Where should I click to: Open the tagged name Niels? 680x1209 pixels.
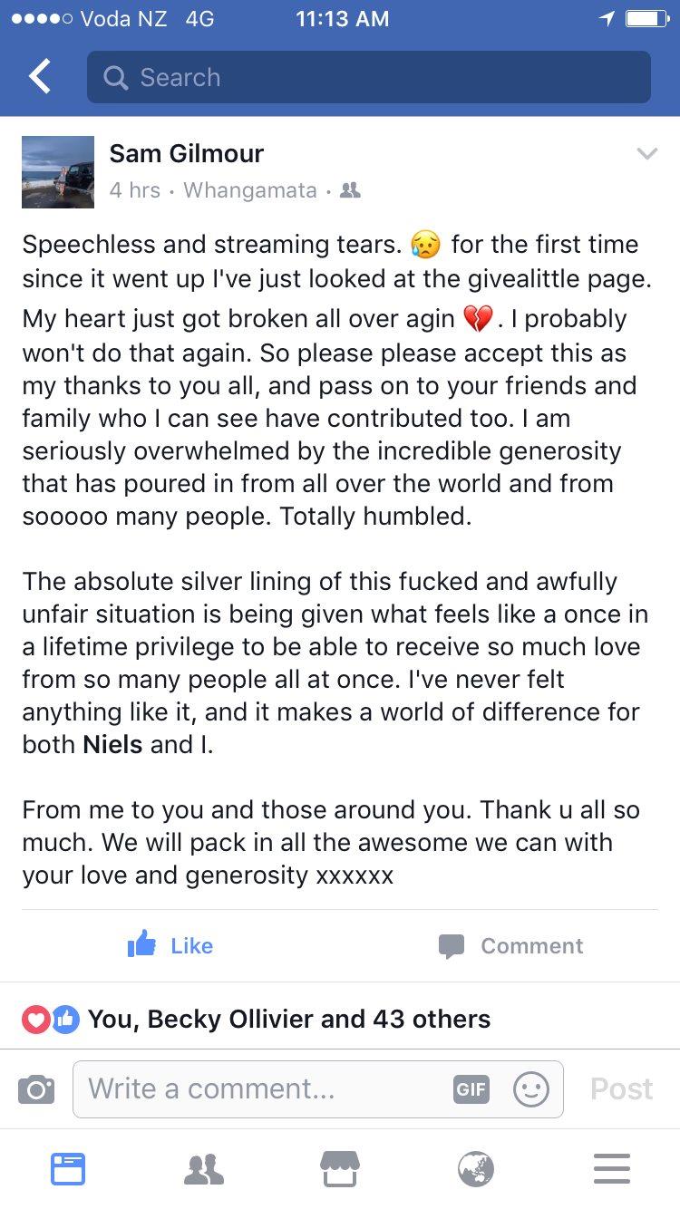pyautogui.click(x=112, y=745)
